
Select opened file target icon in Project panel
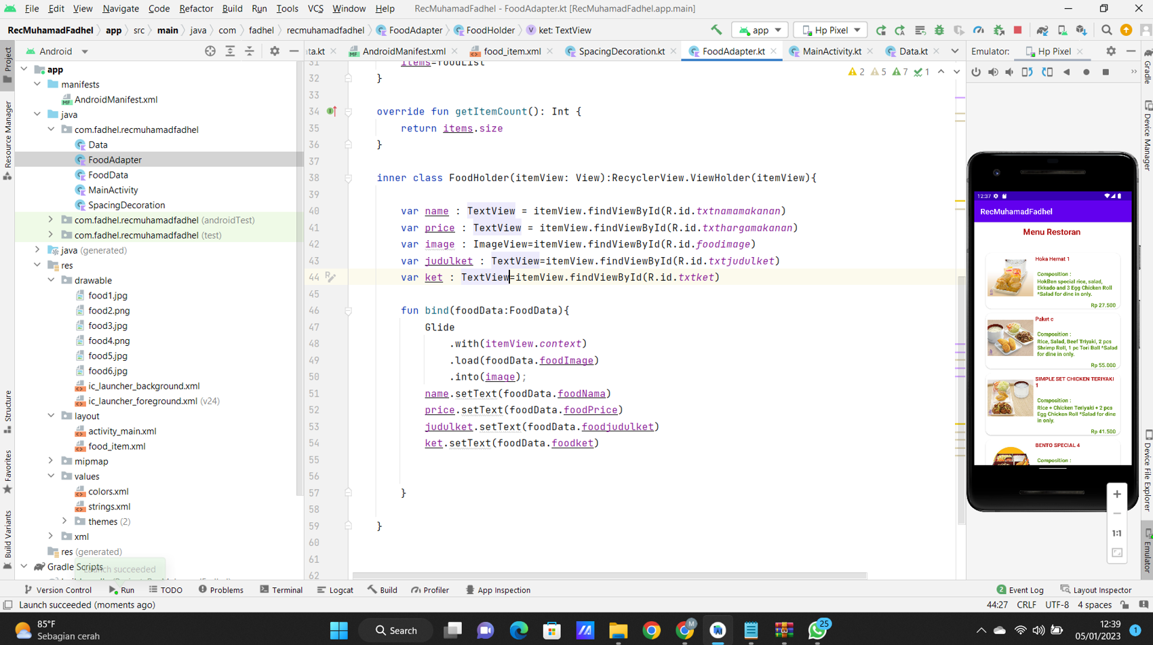pyautogui.click(x=210, y=51)
